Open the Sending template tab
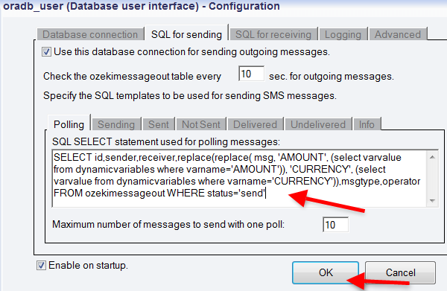This screenshot has height=291, width=447. 116,124
